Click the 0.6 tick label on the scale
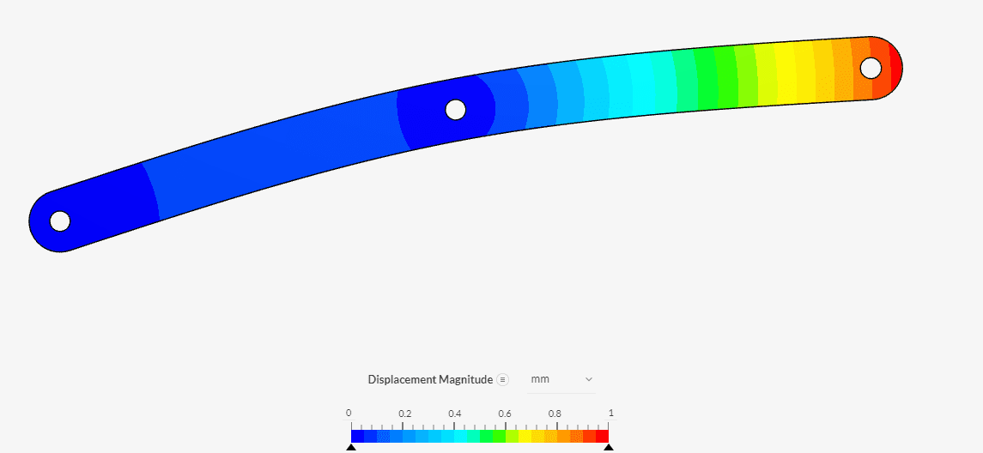 coord(506,414)
